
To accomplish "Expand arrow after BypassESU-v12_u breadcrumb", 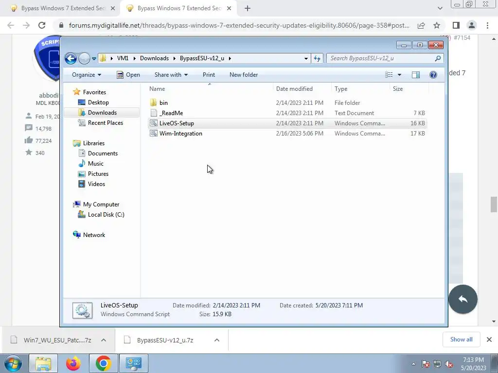I will pos(230,58).
